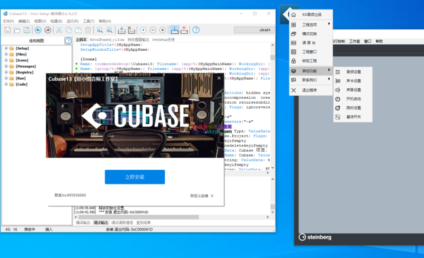This screenshot has height=258, width=424.
Task: Click the Find magnifier icon
Action: click(100, 30)
